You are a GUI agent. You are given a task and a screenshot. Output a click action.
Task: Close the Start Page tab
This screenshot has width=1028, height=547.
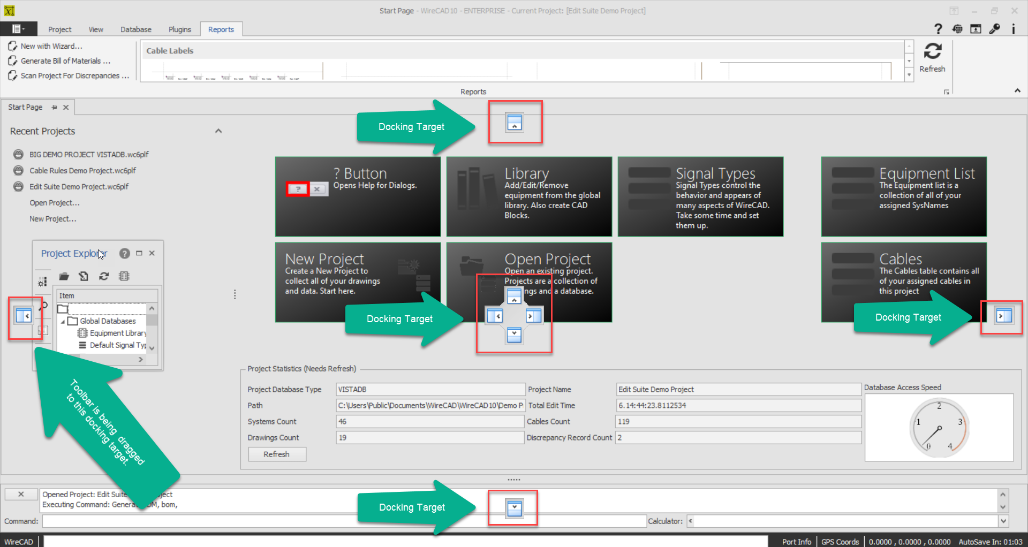click(66, 107)
